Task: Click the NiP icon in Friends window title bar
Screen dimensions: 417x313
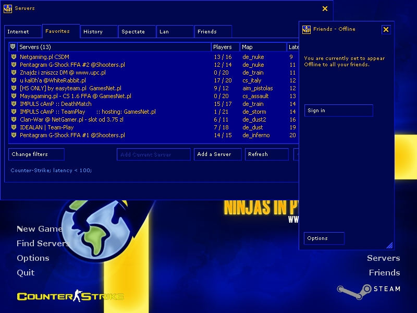Action: pyautogui.click(x=306, y=29)
